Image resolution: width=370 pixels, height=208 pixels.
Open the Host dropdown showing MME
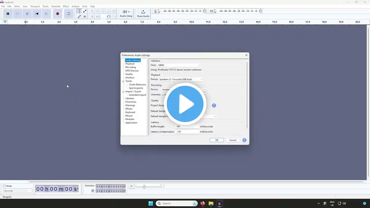179,65
